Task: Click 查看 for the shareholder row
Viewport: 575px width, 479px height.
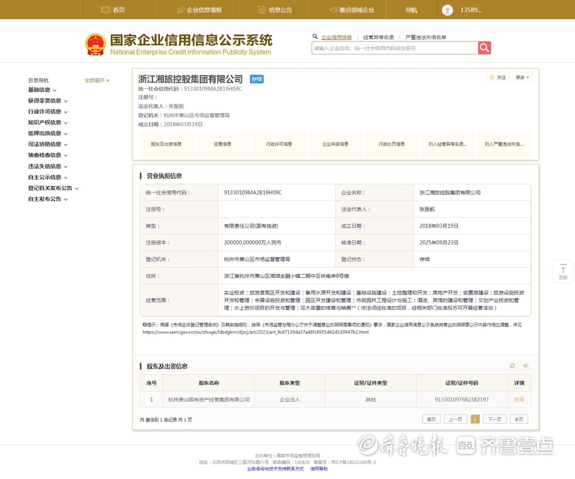Action: pos(519,400)
